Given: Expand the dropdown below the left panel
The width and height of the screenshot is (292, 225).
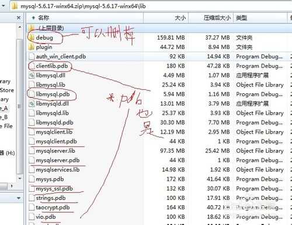Looking at the screenshot, I should coord(19,198).
